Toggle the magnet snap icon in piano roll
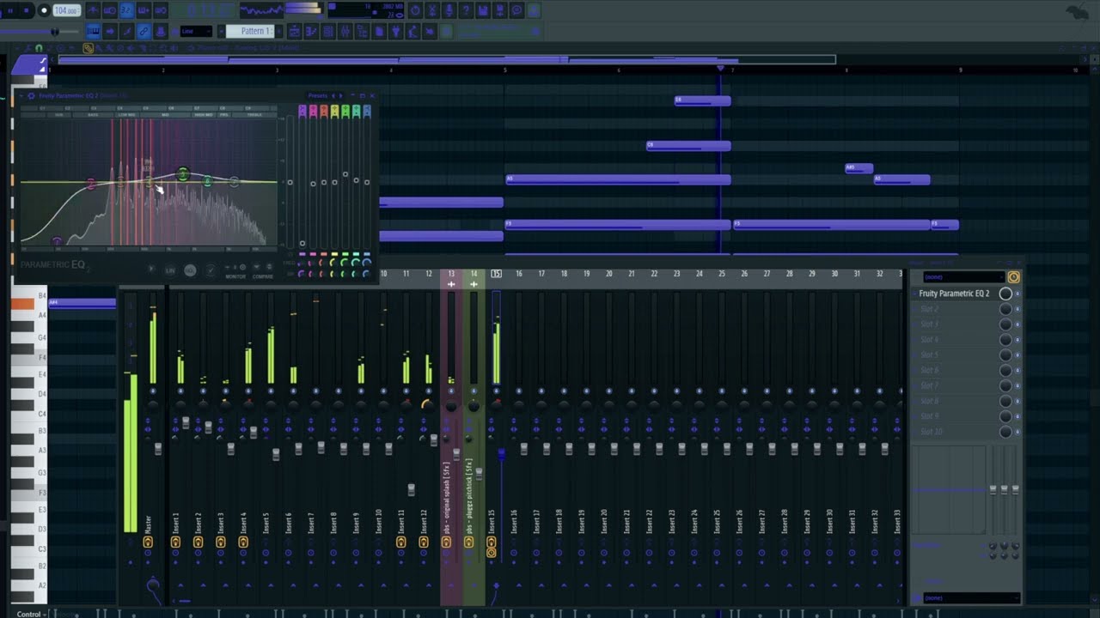 tap(39, 48)
